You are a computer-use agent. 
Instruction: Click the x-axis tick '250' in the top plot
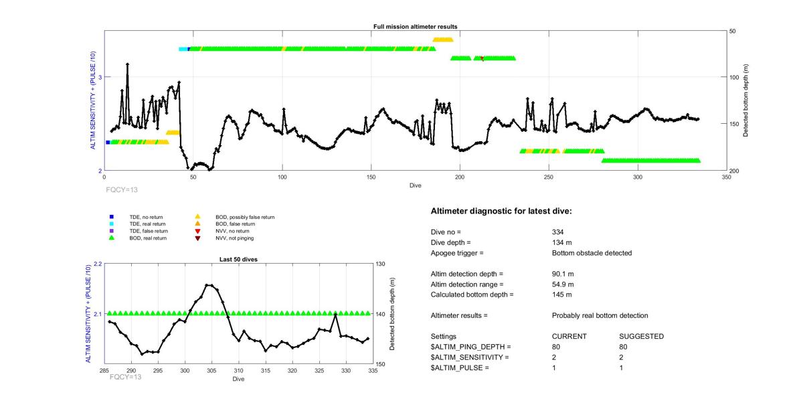point(549,177)
